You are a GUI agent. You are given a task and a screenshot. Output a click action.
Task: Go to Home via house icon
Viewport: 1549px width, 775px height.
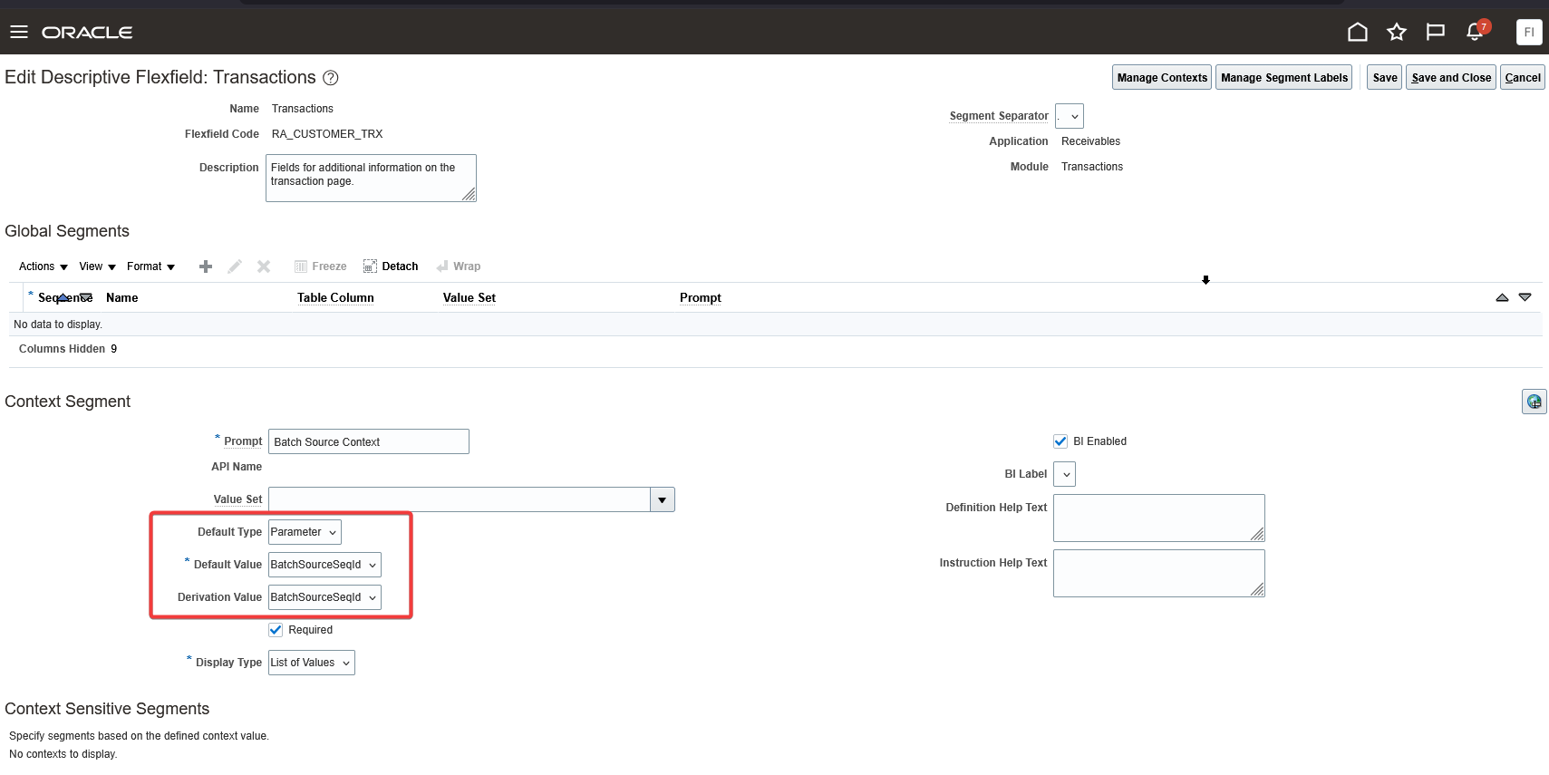click(1357, 33)
